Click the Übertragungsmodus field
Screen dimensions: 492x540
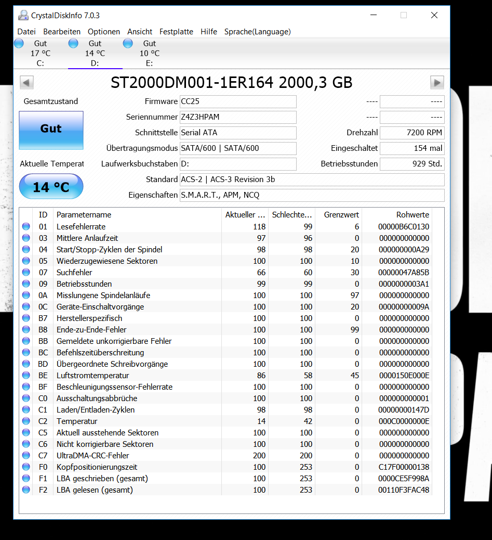(x=238, y=148)
